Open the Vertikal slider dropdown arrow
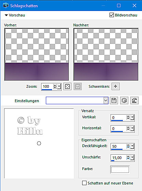 [132, 118]
